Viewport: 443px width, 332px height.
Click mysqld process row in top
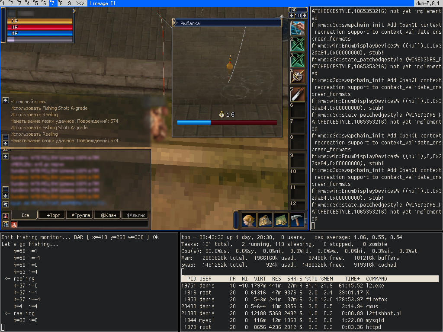tap(282, 320)
